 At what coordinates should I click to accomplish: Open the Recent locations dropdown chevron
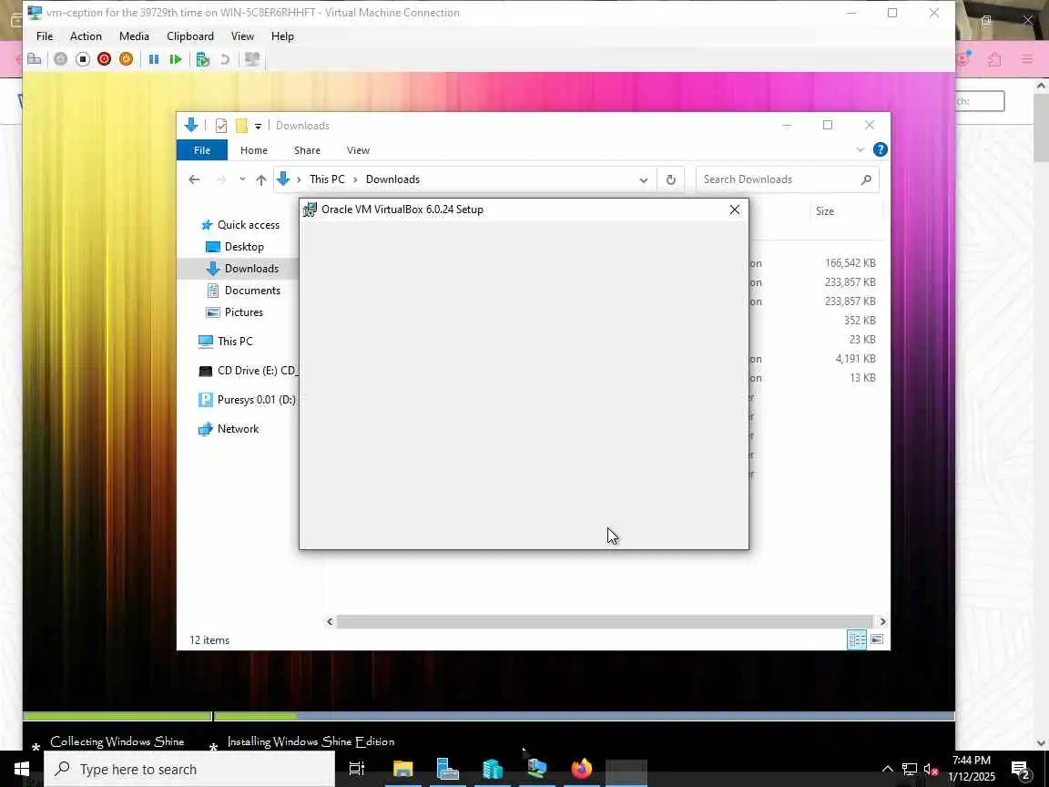[x=242, y=179]
